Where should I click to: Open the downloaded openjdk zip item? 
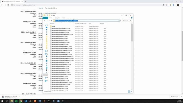9,97
